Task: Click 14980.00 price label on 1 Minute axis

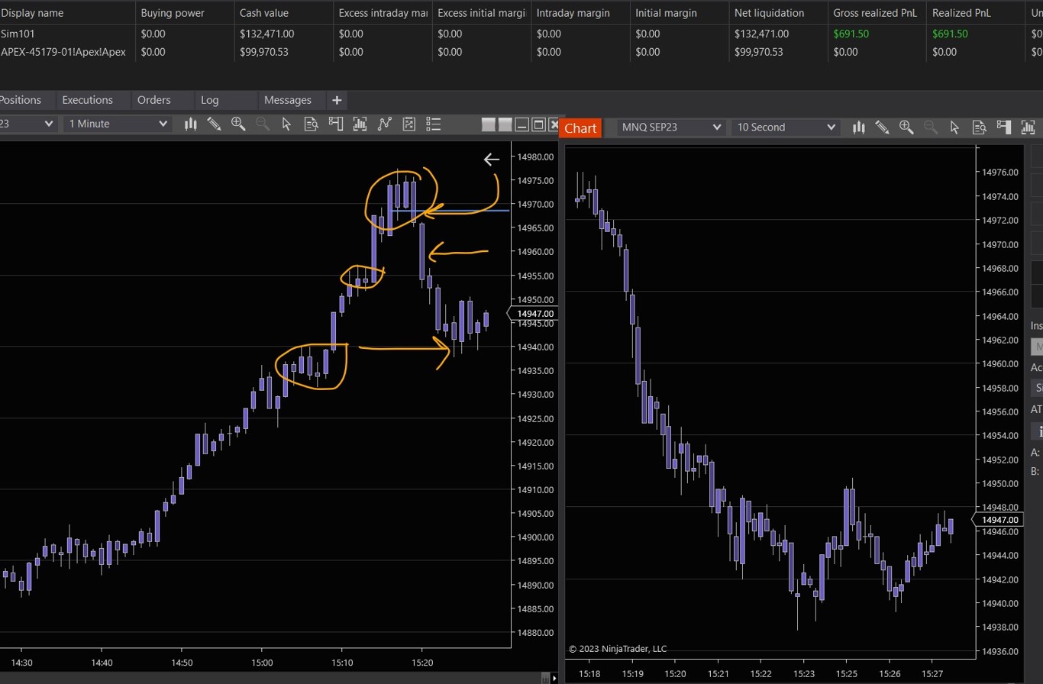Action: tap(536, 156)
